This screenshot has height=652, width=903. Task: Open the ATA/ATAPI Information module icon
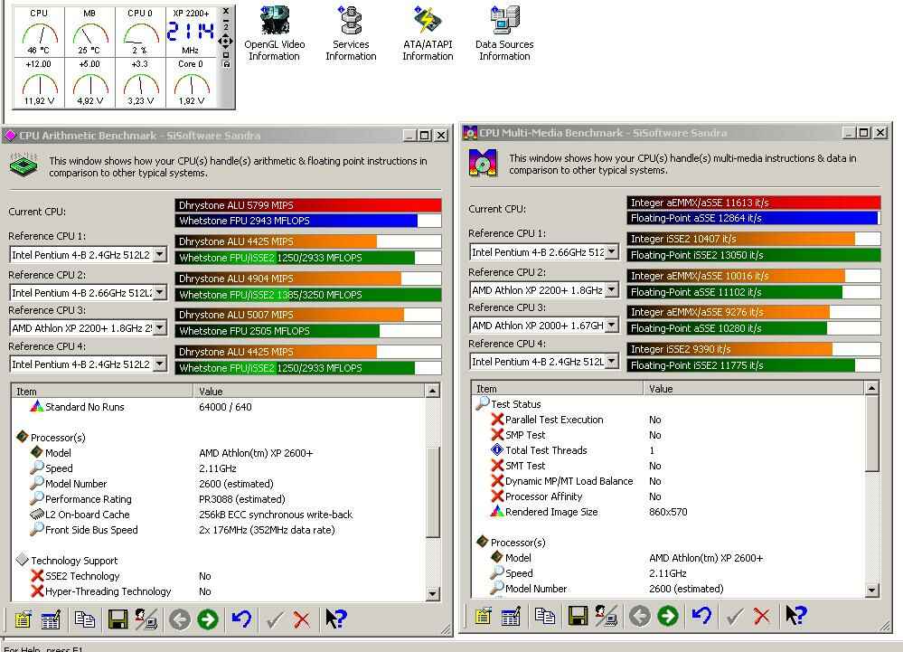click(428, 33)
